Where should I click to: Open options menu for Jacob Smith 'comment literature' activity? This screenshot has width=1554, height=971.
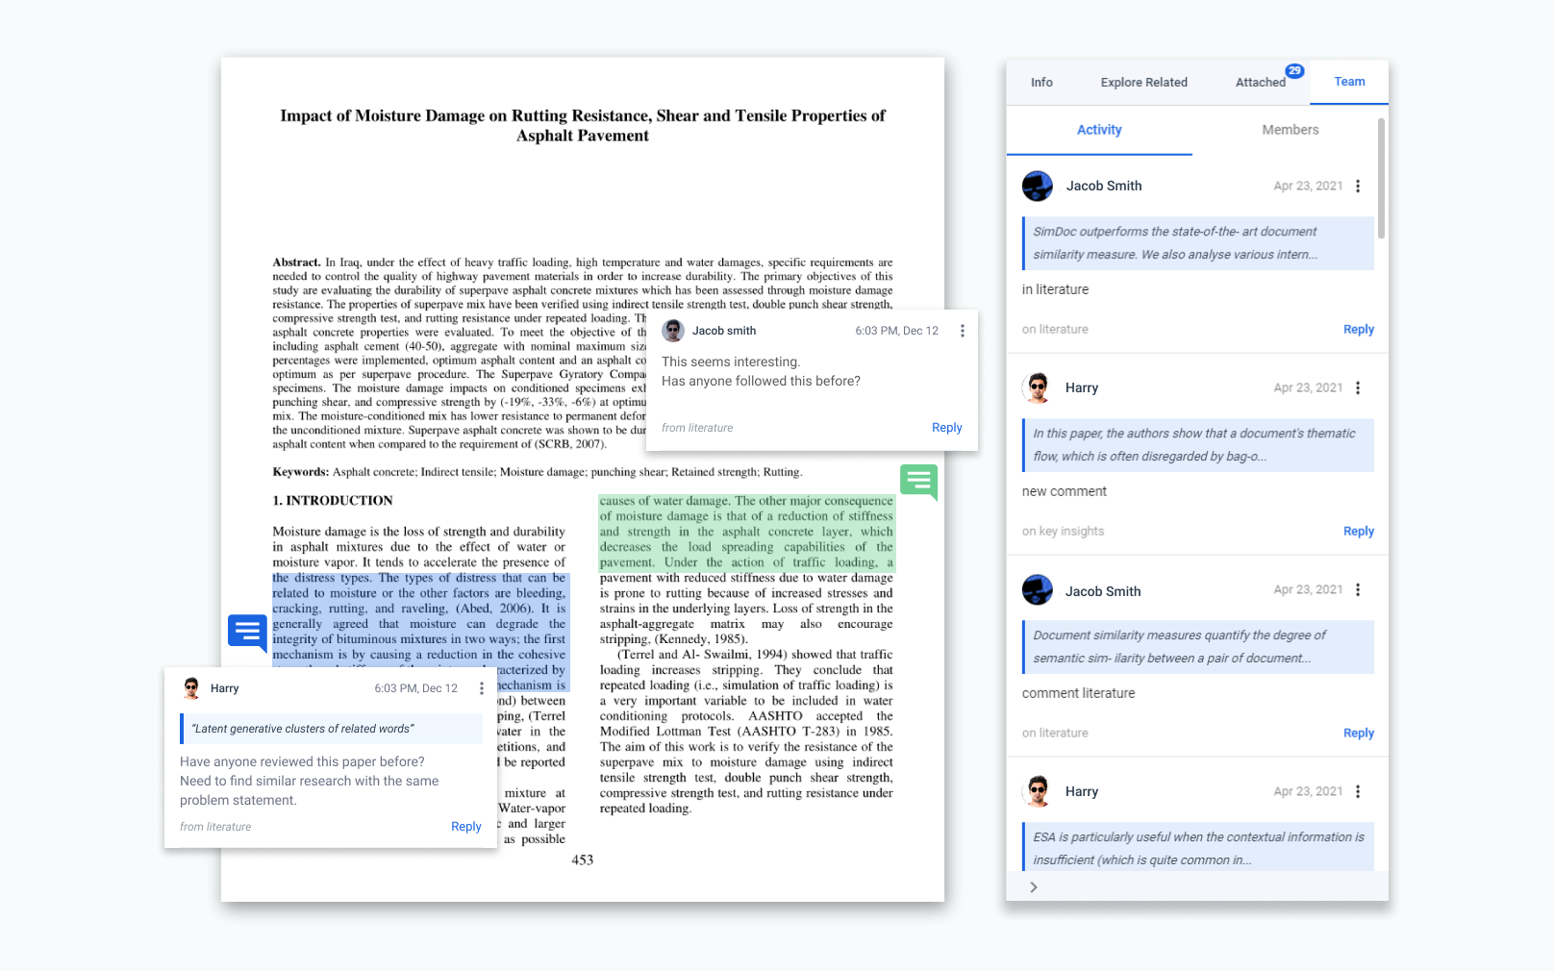click(1358, 590)
